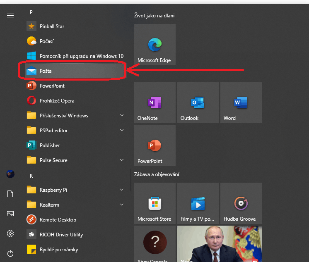Viewport: 309px width, 262px height.
Task: Open the Word tile
Action: point(241,102)
